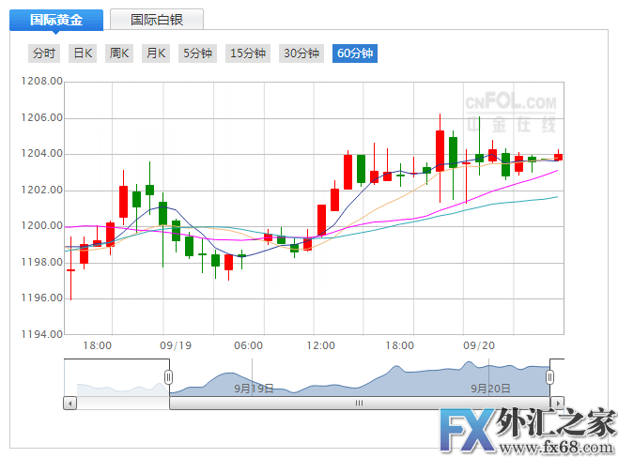618x458 pixels.
Task: Click the right range handle of navigator
Action: click(550, 376)
